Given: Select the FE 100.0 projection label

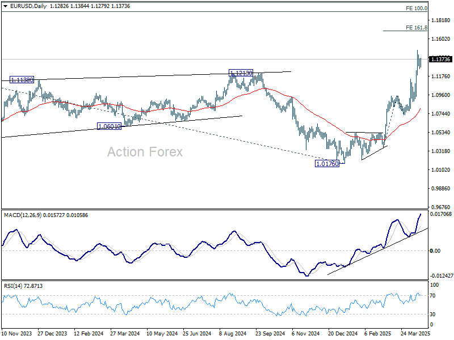Looking at the screenshot, I should [417, 8].
